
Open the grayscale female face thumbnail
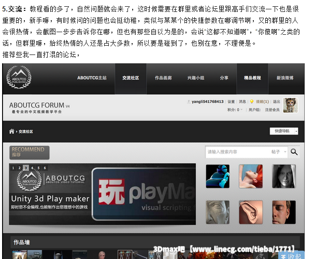[x=284, y=176]
